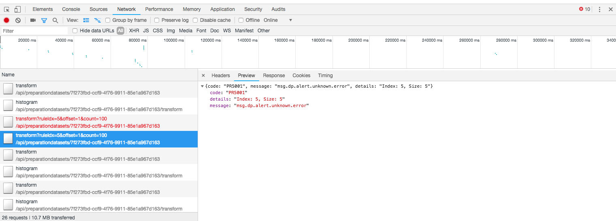
Task: Open the Sources tab
Action: click(x=99, y=9)
